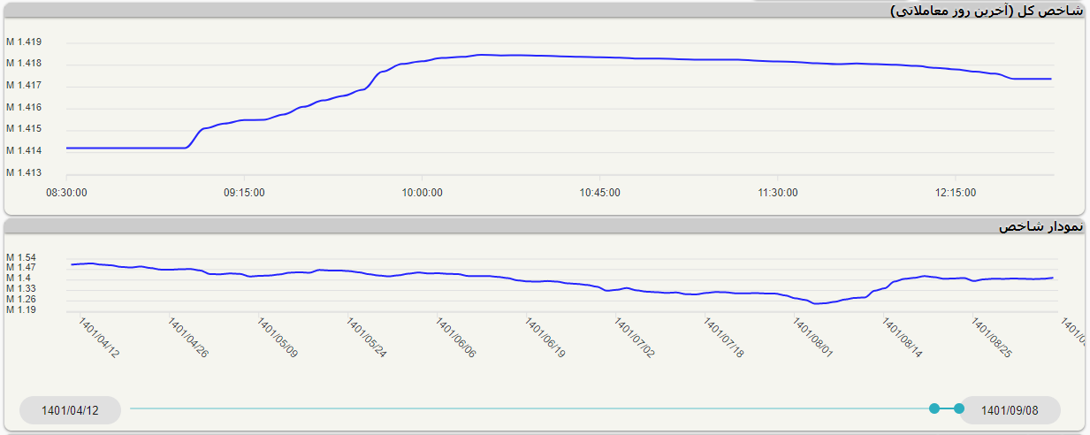Click the 09:15:00 time axis label
1090x435 pixels.
point(244,192)
